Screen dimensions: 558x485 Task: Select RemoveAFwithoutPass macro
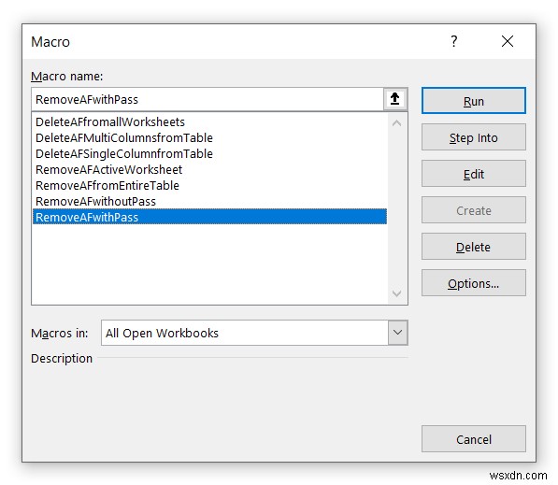pyautogui.click(x=209, y=202)
